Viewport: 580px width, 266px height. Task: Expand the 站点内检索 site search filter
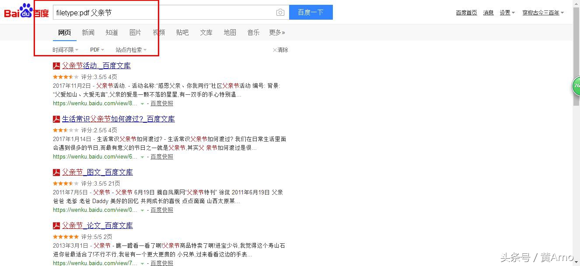point(131,50)
